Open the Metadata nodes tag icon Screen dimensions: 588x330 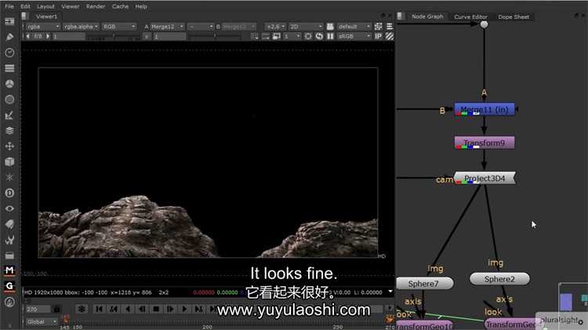(9, 224)
